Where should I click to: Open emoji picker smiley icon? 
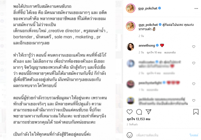point(129,135)
